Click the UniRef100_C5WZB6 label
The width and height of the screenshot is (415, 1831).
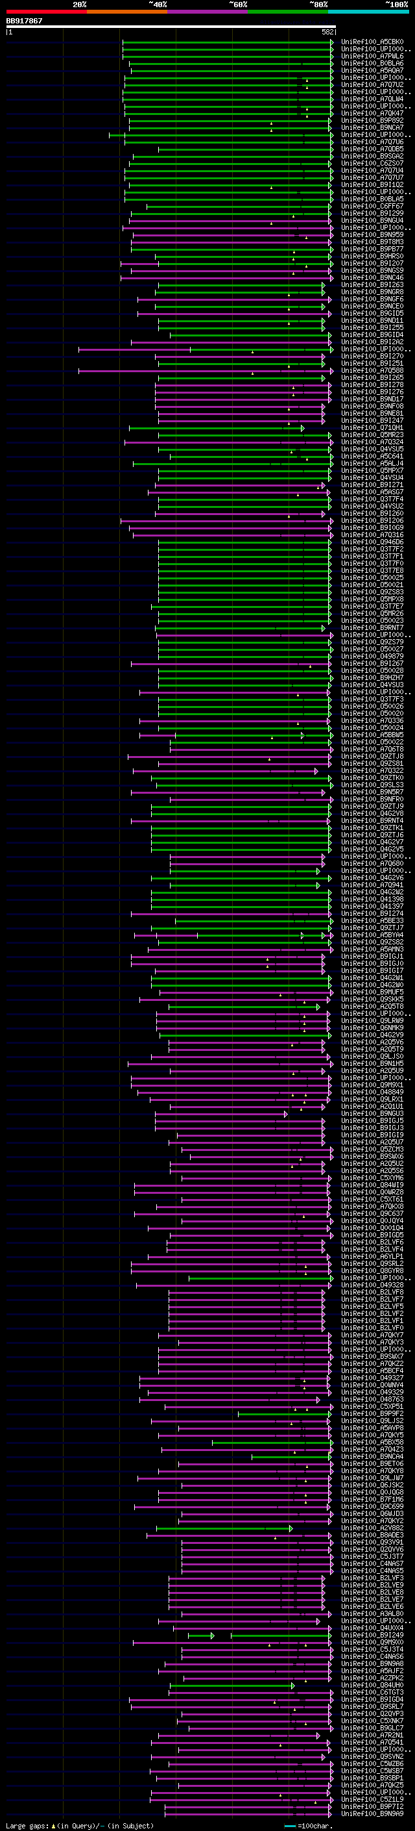pyautogui.click(x=372, y=1763)
